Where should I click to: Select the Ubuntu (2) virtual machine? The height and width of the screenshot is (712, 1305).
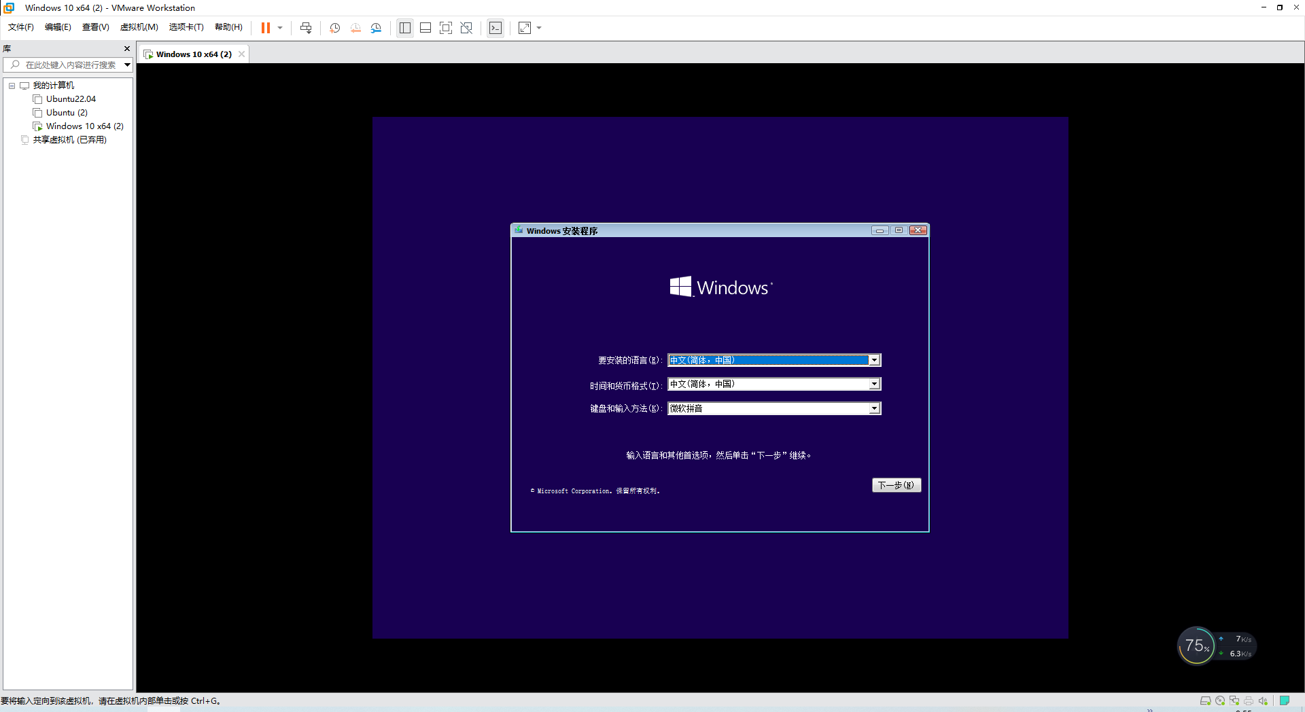coord(67,113)
